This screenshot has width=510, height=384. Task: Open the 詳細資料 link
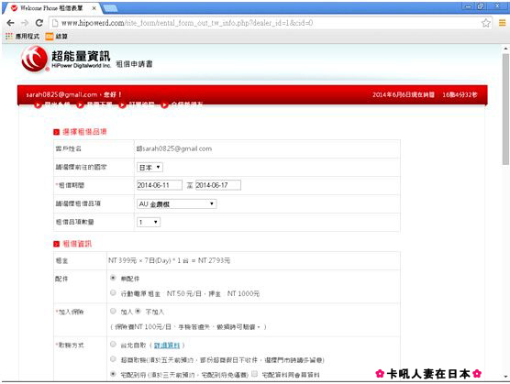pos(167,345)
